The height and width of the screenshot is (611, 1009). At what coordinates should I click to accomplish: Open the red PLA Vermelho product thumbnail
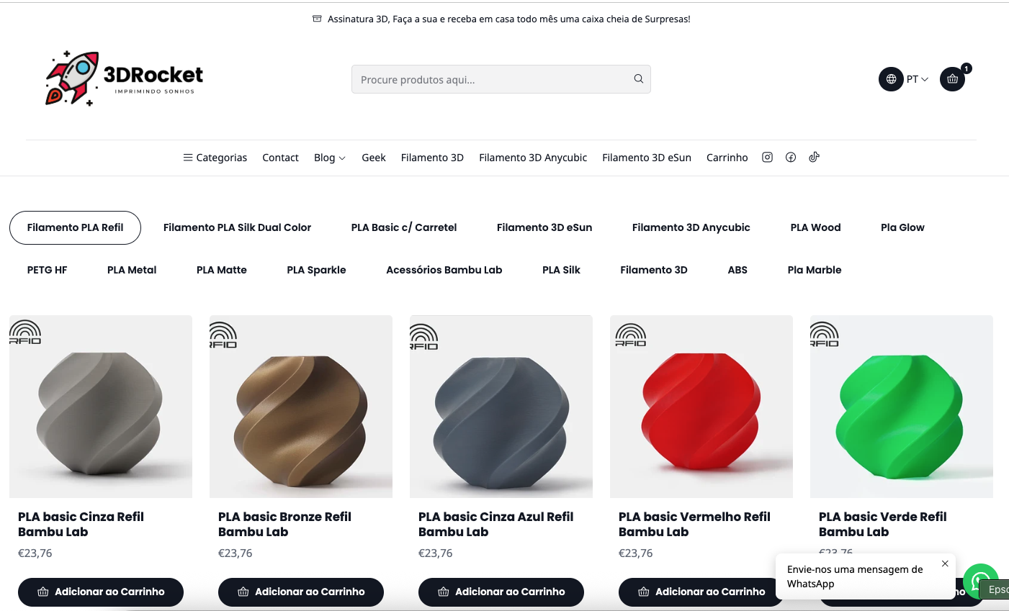coord(701,407)
